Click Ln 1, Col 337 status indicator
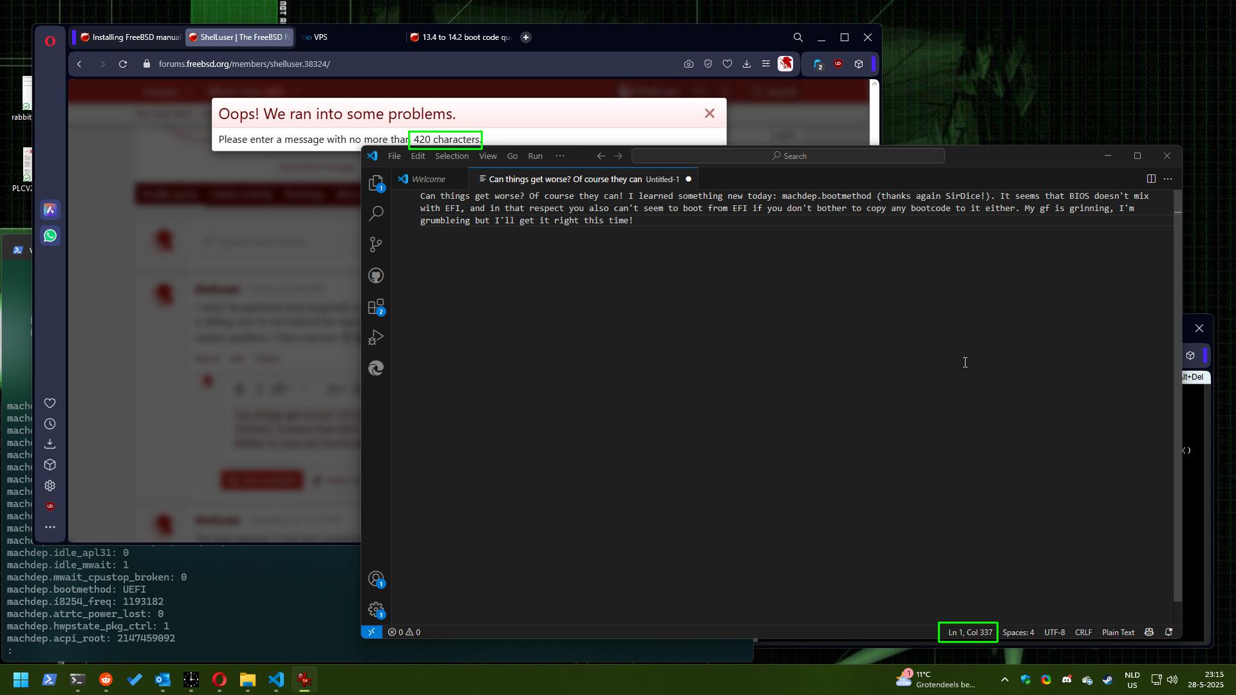 point(969,632)
